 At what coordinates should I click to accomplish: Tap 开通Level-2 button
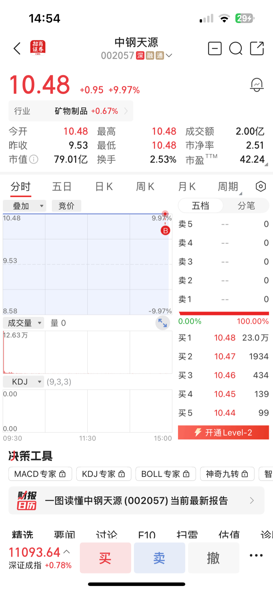click(223, 433)
